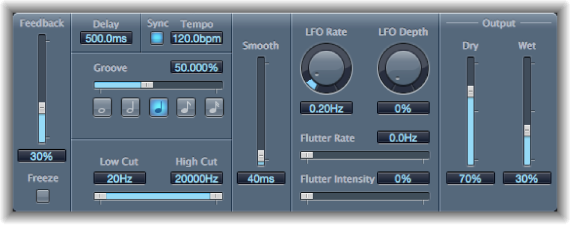This screenshot has height=225, width=570.
Task: Click the LFO Depth knob
Action: 403,68
